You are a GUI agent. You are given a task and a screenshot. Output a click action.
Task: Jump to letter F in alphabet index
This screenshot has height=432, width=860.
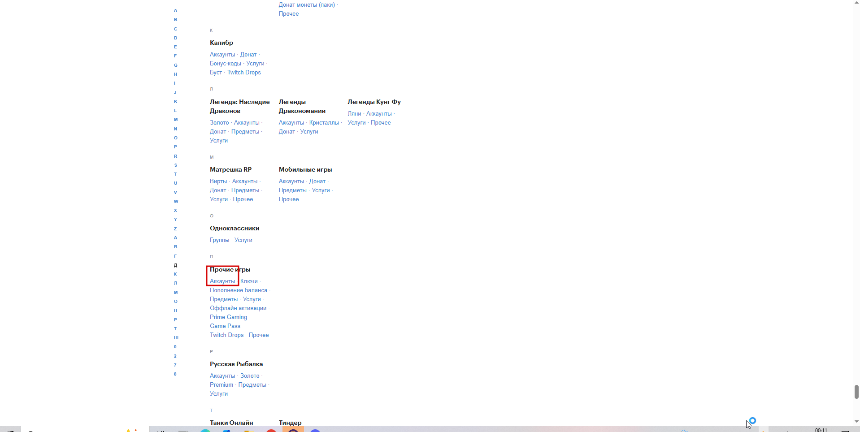point(175,56)
